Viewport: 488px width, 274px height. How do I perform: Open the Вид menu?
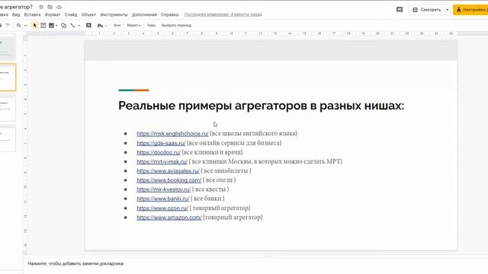(16, 14)
